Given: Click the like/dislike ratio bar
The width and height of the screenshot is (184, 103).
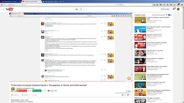Looking at the screenshot, I should coord(123,93).
